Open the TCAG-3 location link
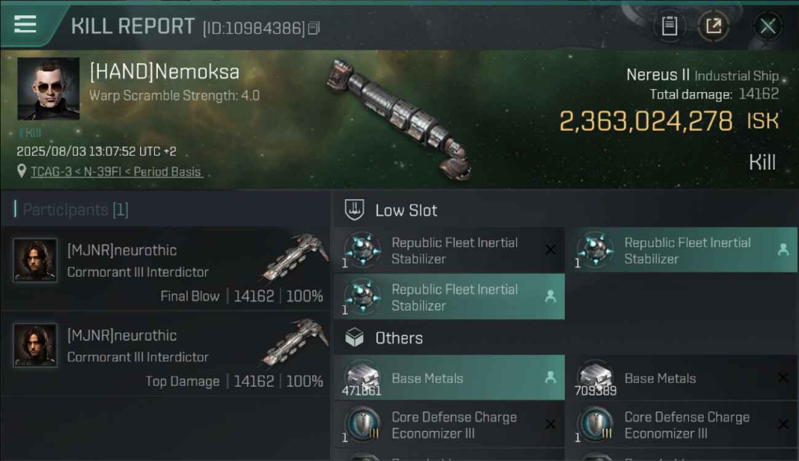 116,172
